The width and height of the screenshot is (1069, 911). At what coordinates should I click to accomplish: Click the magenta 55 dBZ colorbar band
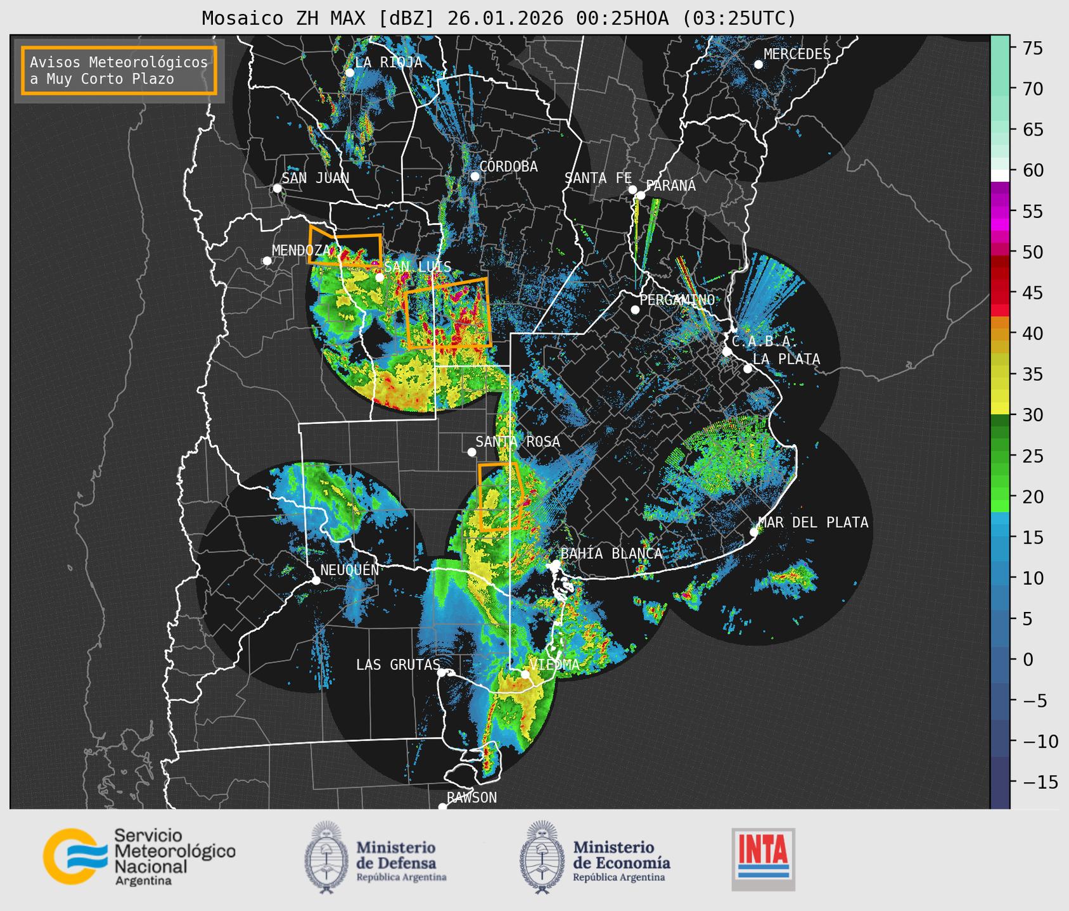click(x=1000, y=211)
